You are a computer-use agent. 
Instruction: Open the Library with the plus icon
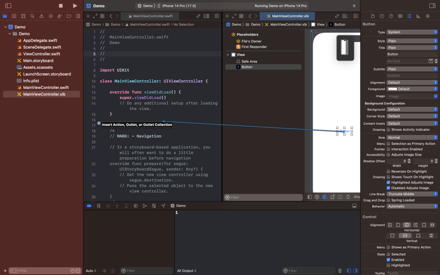pyautogui.click(x=354, y=6)
